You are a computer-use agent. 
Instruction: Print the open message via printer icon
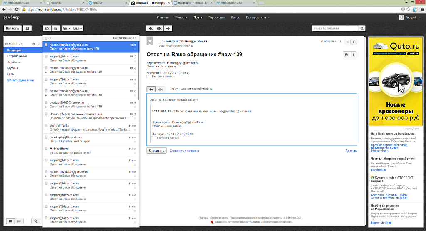346,55
